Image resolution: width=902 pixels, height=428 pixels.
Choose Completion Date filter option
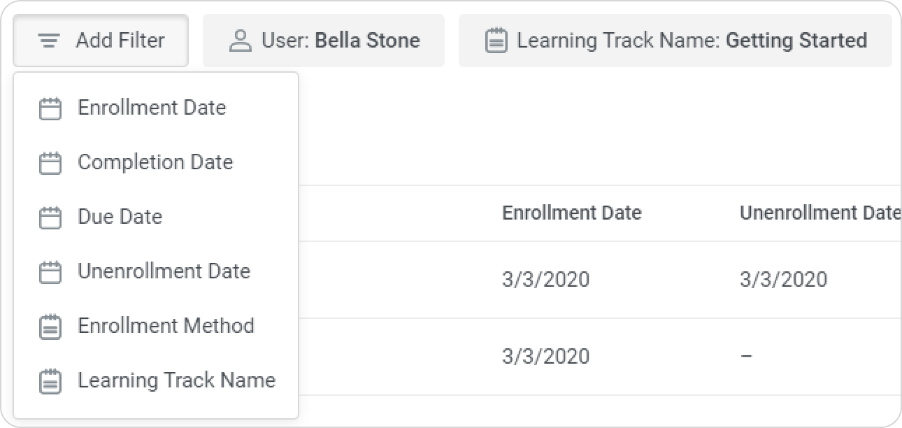(x=155, y=163)
